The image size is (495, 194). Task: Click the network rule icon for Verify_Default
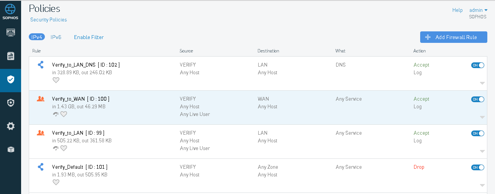[x=41, y=167]
